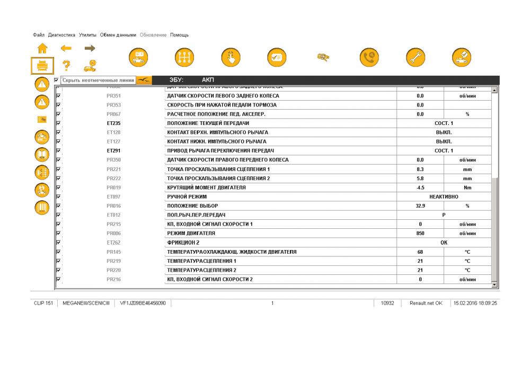Viewport: 530px width, 375px height.
Task: Open the checklist speech bubble icon
Action: [x=277, y=57]
